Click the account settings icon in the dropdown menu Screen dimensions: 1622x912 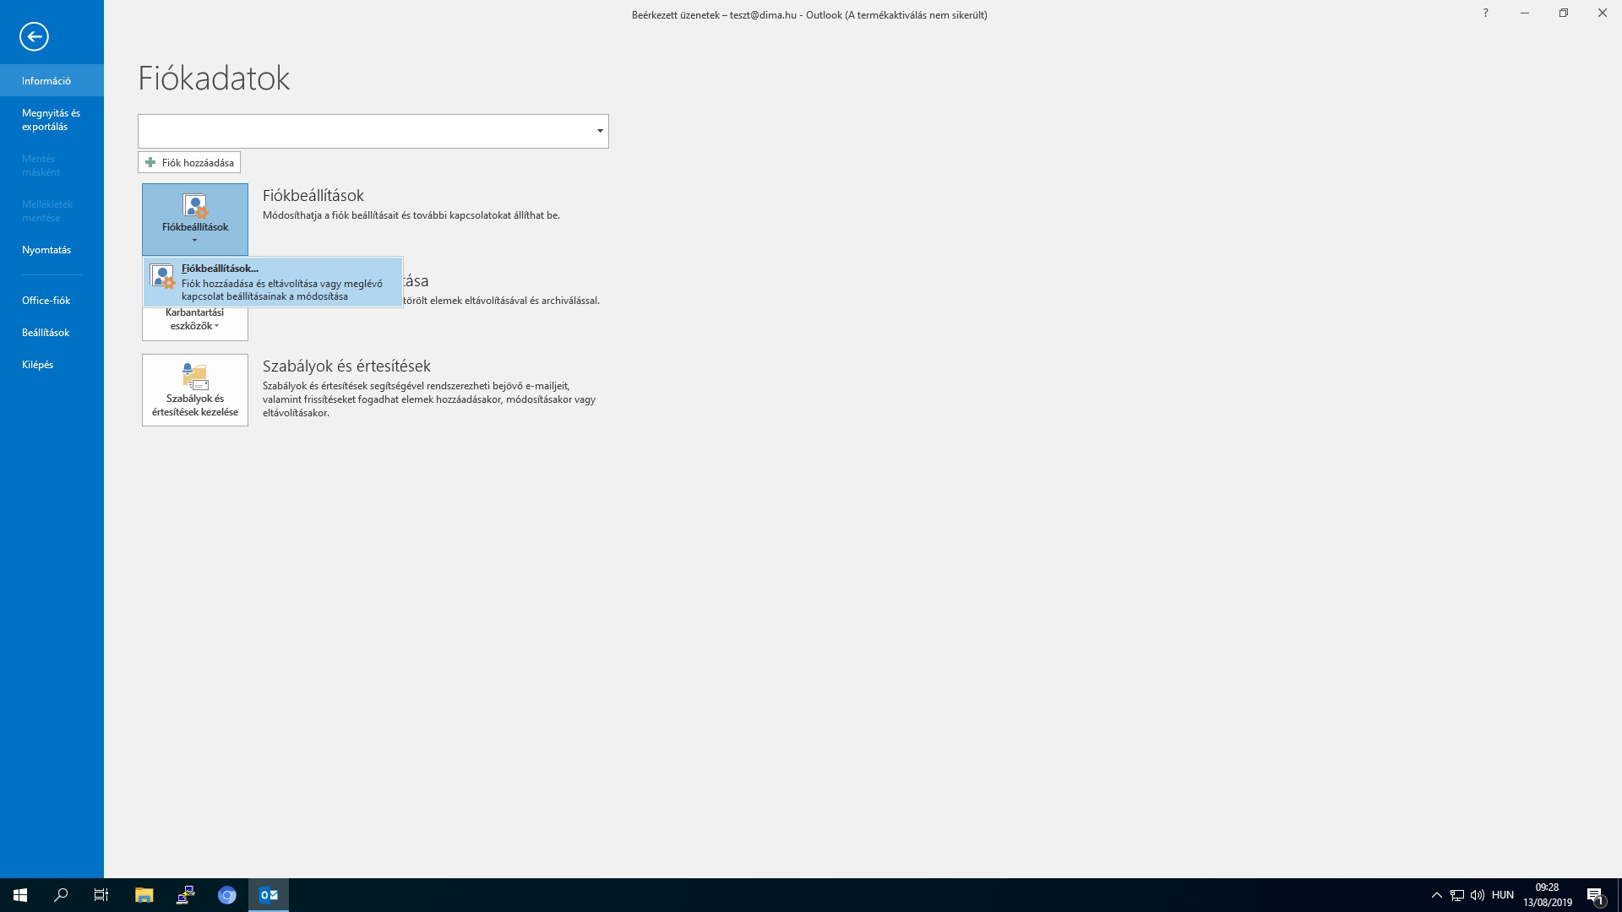162,276
